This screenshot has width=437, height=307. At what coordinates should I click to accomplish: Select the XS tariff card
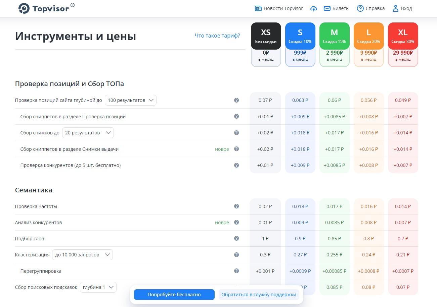[x=266, y=36]
